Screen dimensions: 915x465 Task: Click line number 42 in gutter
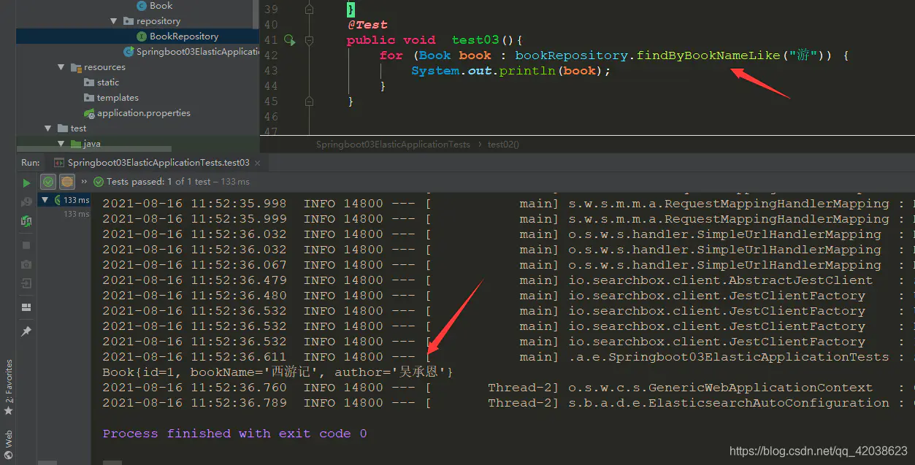point(271,55)
